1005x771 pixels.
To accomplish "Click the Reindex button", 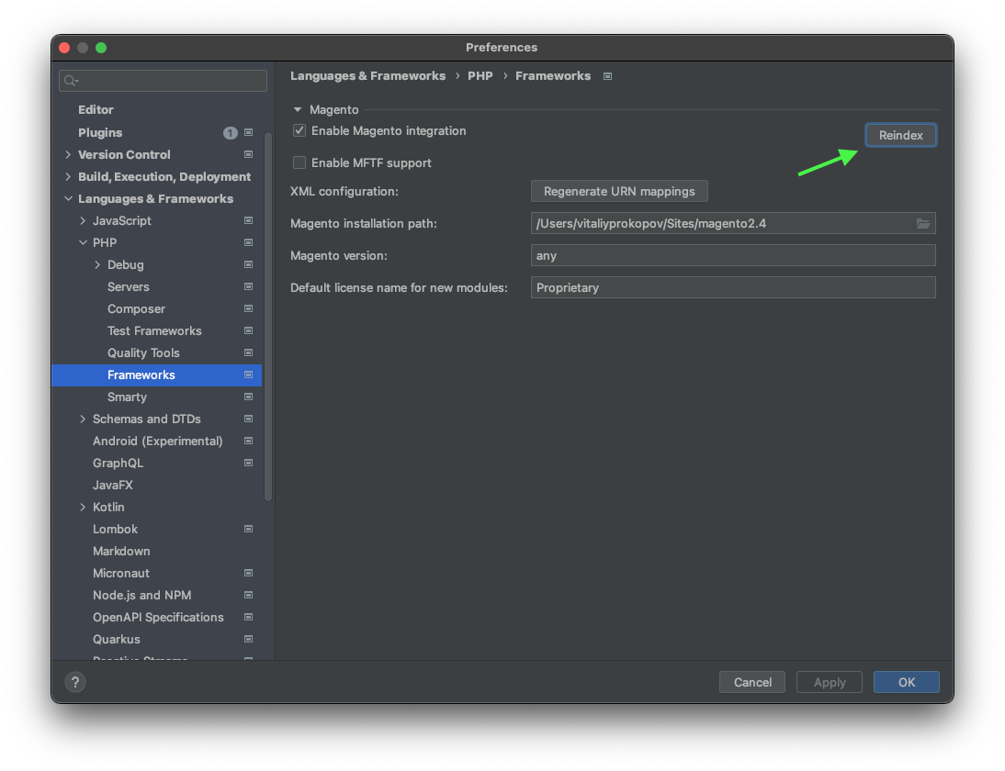I will 900,135.
